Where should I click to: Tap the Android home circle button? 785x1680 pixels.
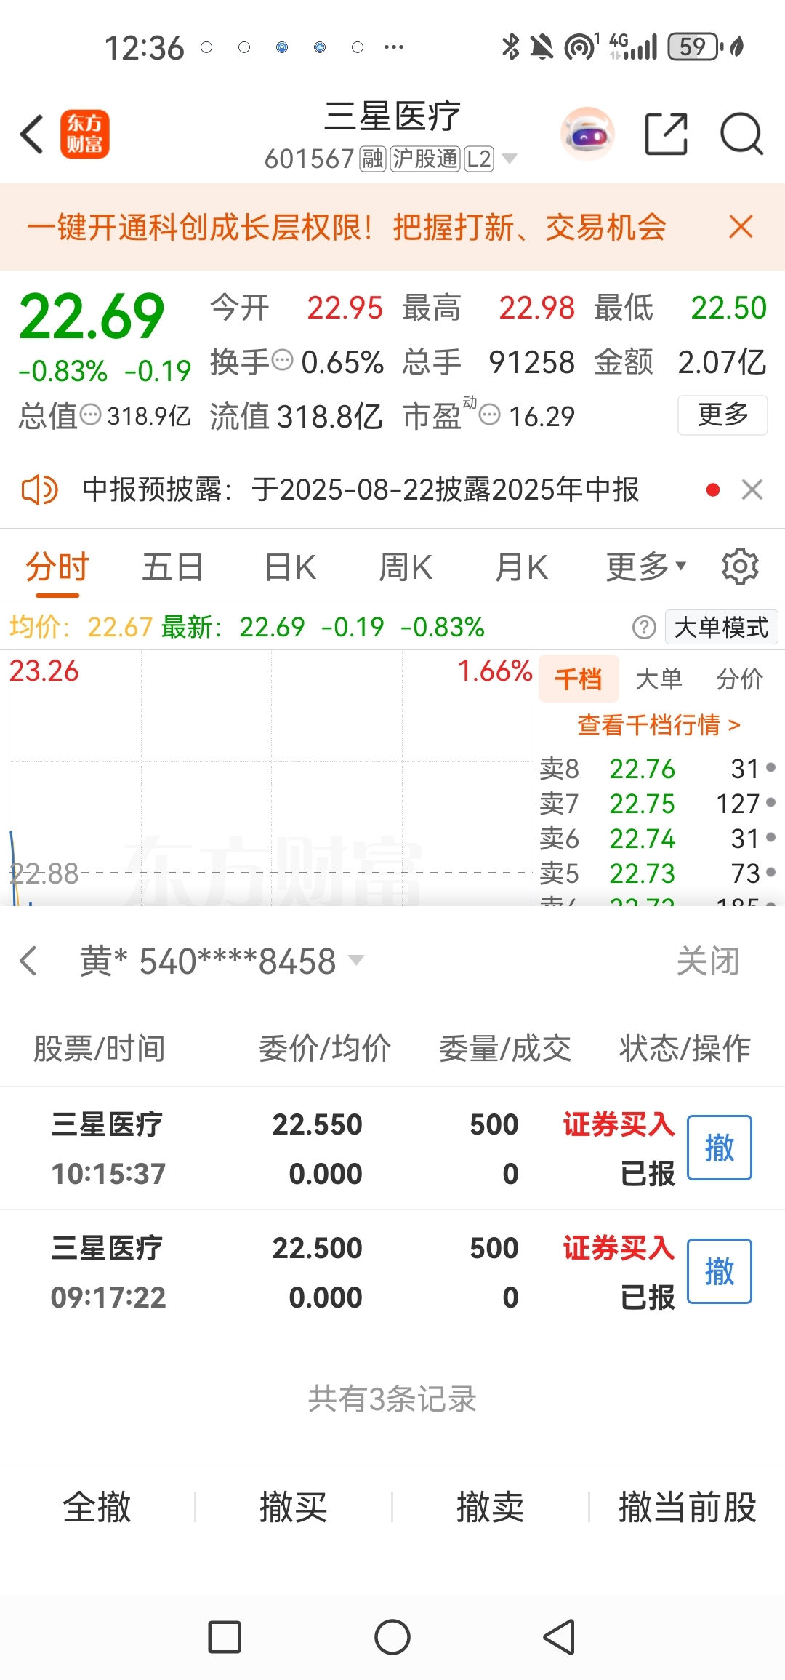click(392, 1637)
